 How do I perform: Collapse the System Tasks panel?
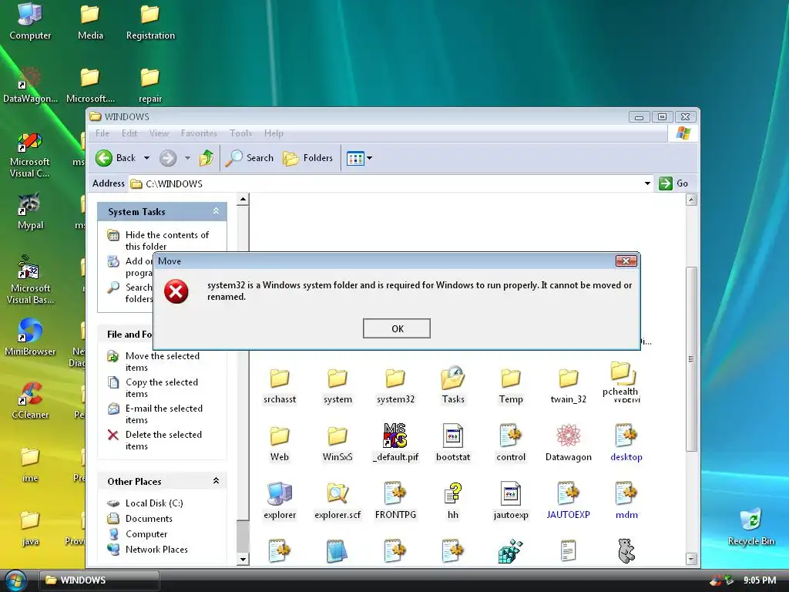pyautogui.click(x=216, y=211)
